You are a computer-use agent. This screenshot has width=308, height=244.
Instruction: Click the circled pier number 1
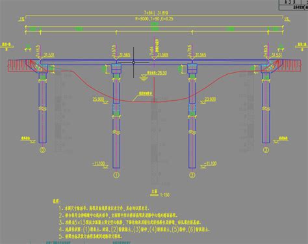tap(116, 175)
